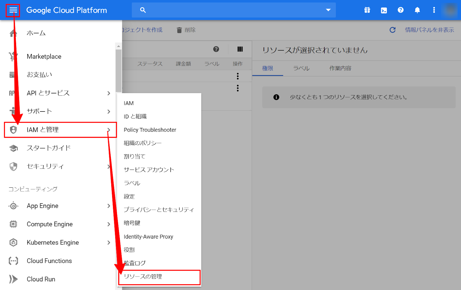
Task: Click the navigation menu scrollbar up arrow
Action: coord(118,46)
